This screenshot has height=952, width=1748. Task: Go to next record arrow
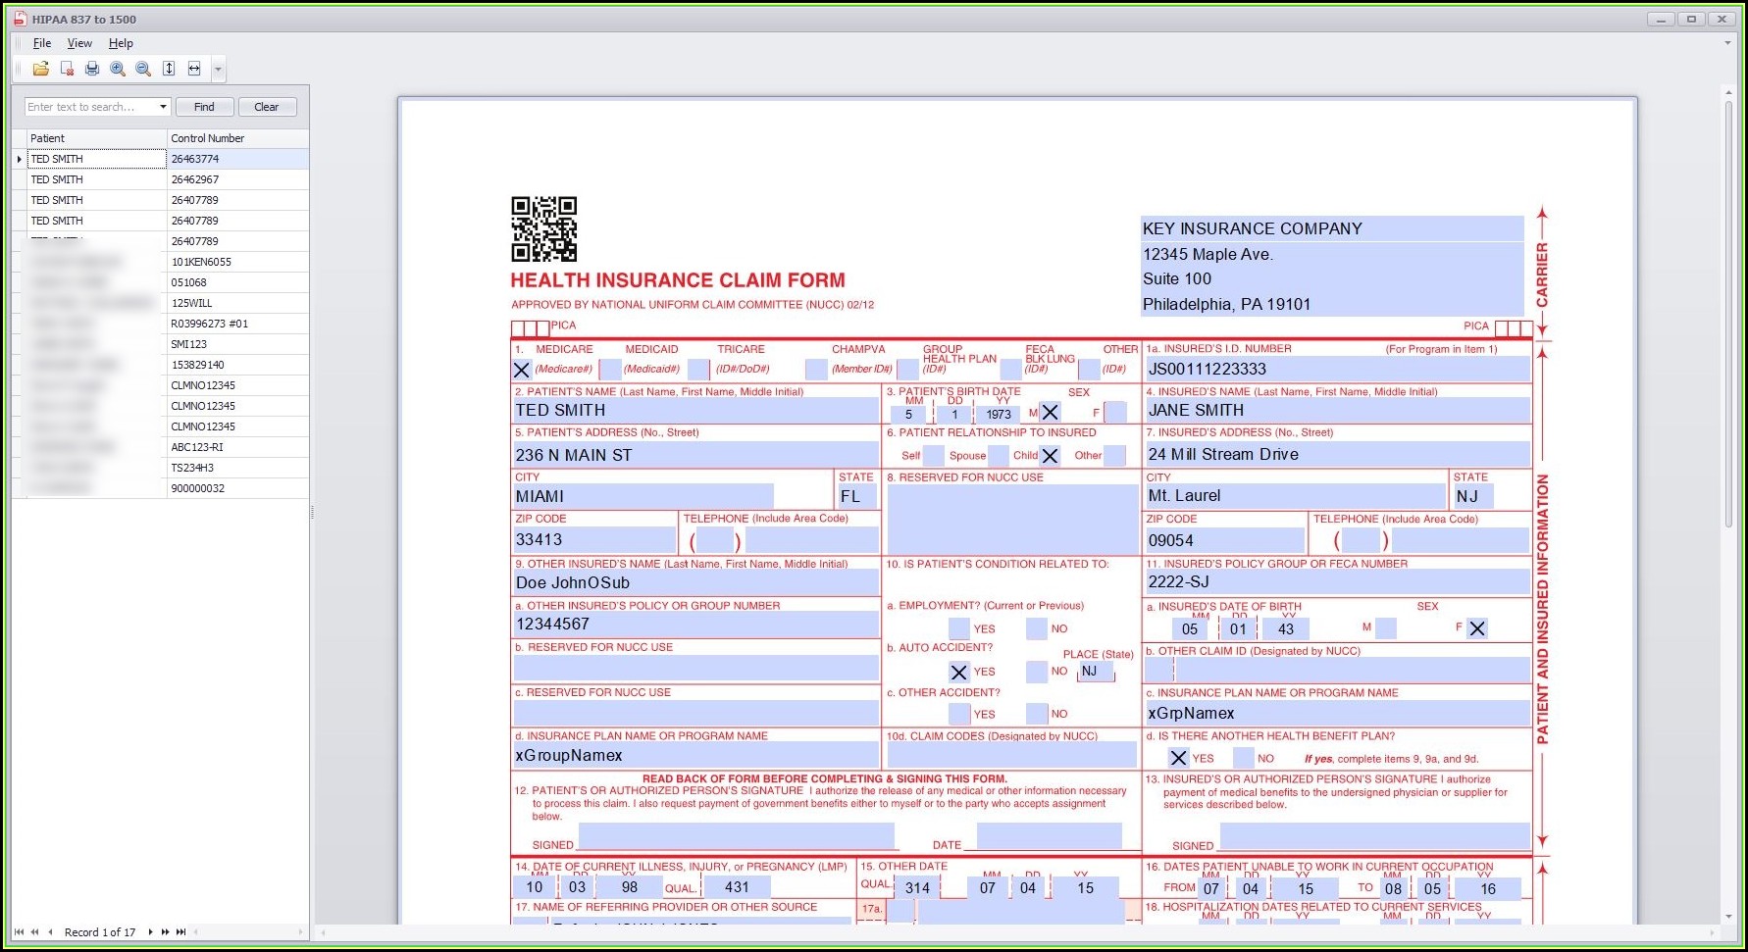[150, 932]
